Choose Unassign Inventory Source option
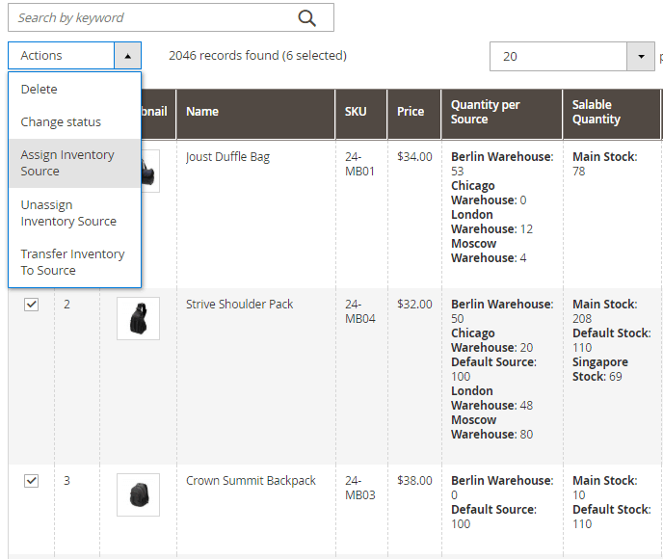The image size is (663, 559). pos(68,213)
